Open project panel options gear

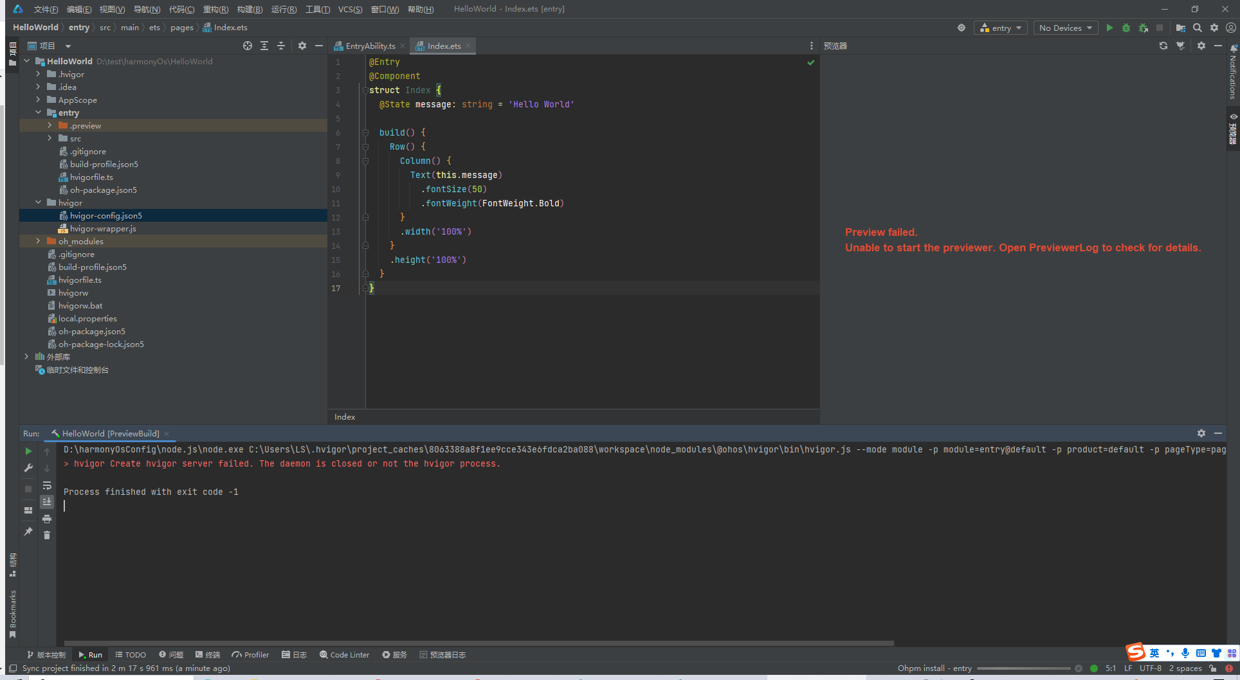[x=302, y=46]
